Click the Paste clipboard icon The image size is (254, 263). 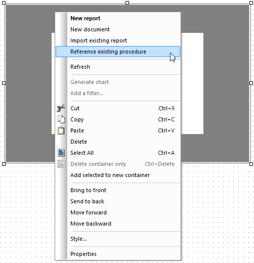[61, 130]
